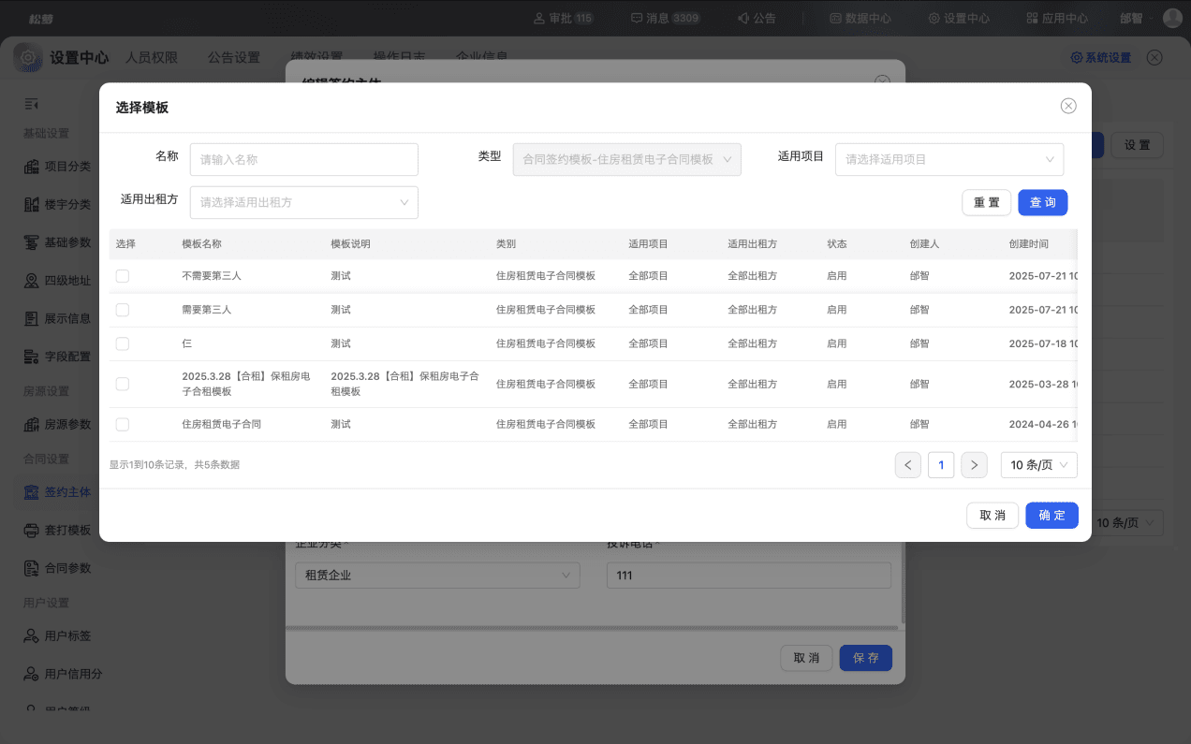Image resolution: width=1191 pixels, height=744 pixels.
Task: Go to next page arrow in pagination
Action: (975, 465)
